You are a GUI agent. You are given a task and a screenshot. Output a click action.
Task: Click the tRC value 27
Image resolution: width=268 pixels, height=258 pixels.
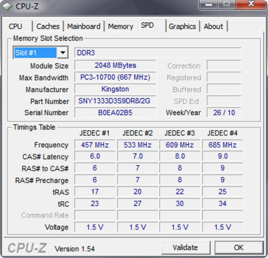coord(138,203)
